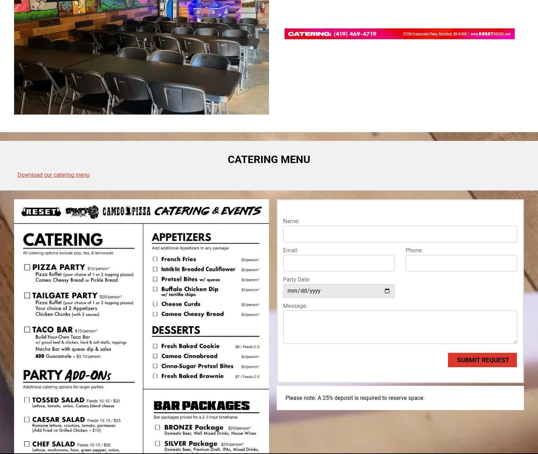This screenshot has height=454, width=538.
Task: Select the Phone number field
Action: (x=461, y=263)
